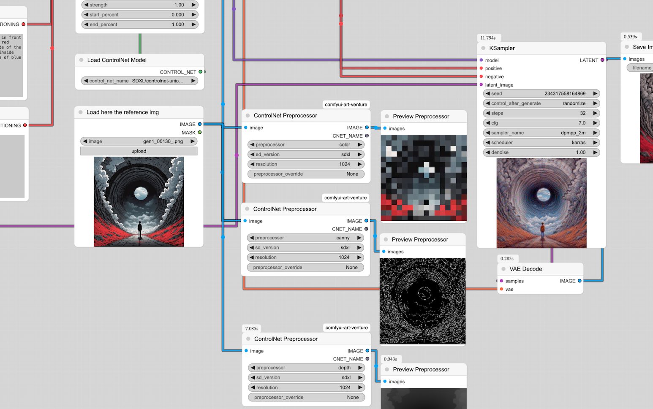Click the KSampler LATENT output socket

(602, 60)
